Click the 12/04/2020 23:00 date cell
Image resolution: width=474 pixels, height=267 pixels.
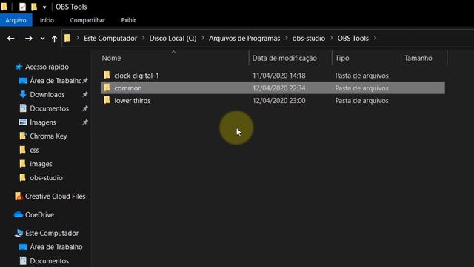point(278,101)
